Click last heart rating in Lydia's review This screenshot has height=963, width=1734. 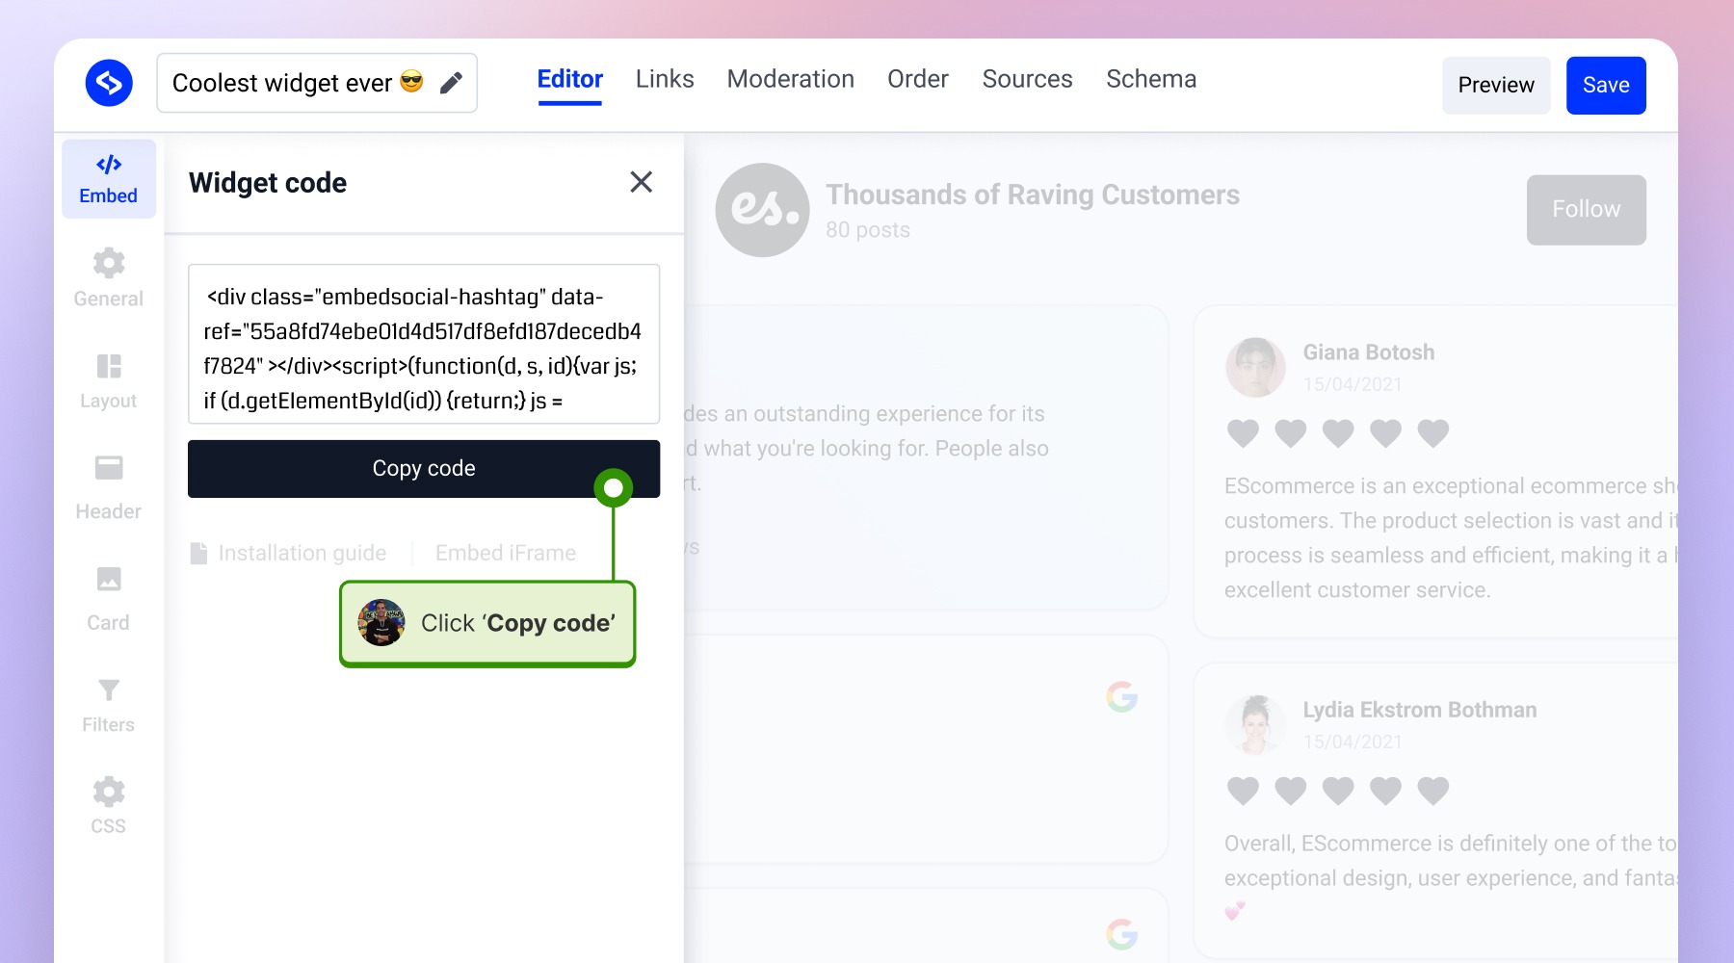1432,791
